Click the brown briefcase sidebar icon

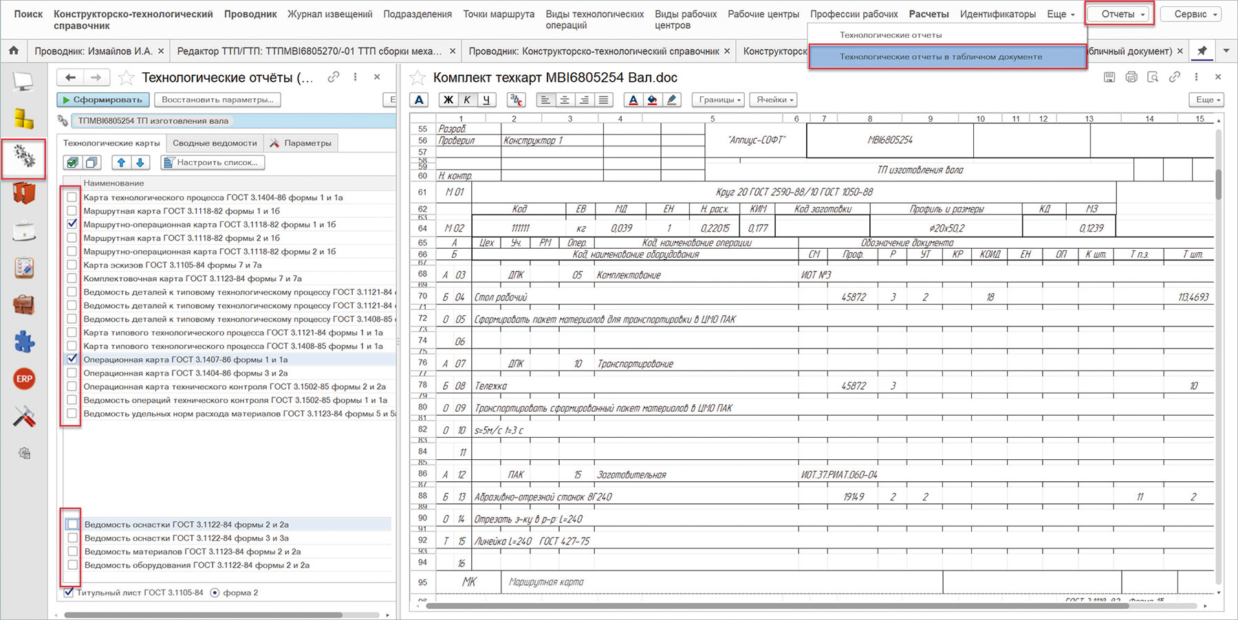(x=24, y=305)
